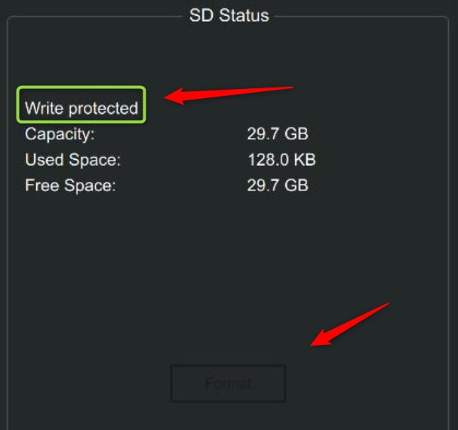Click the word "protected" in the status line
This screenshot has height=430, width=458.
pyautogui.click(x=103, y=109)
